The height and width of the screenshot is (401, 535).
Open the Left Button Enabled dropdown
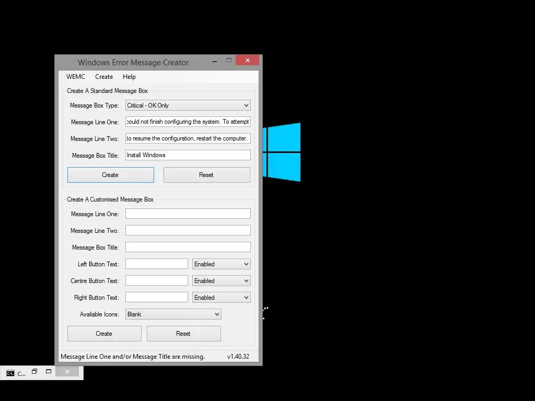221,264
